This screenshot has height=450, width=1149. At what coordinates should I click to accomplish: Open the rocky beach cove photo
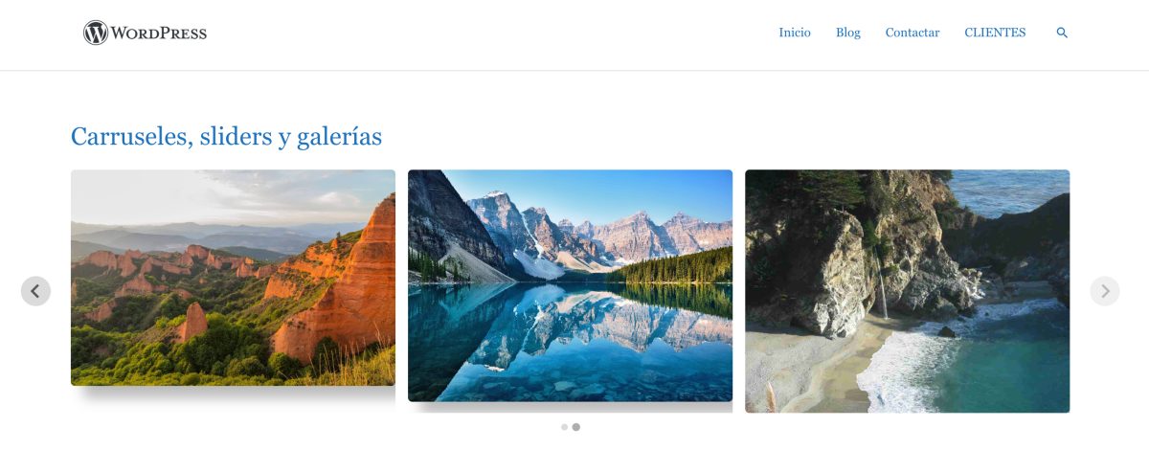907,291
